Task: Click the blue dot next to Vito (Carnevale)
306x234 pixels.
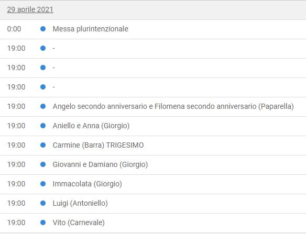Action: click(43, 222)
